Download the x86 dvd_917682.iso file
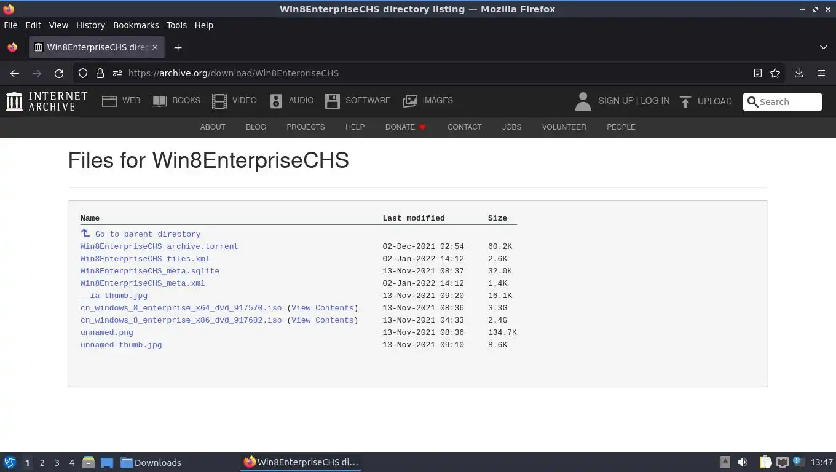 pyautogui.click(x=181, y=320)
